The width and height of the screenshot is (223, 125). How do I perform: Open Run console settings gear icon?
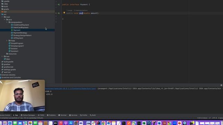point(221,85)
